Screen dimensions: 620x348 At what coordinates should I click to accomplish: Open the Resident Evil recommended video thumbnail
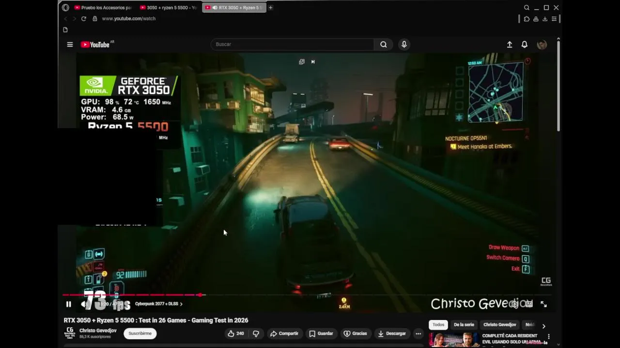pos(454,340)
